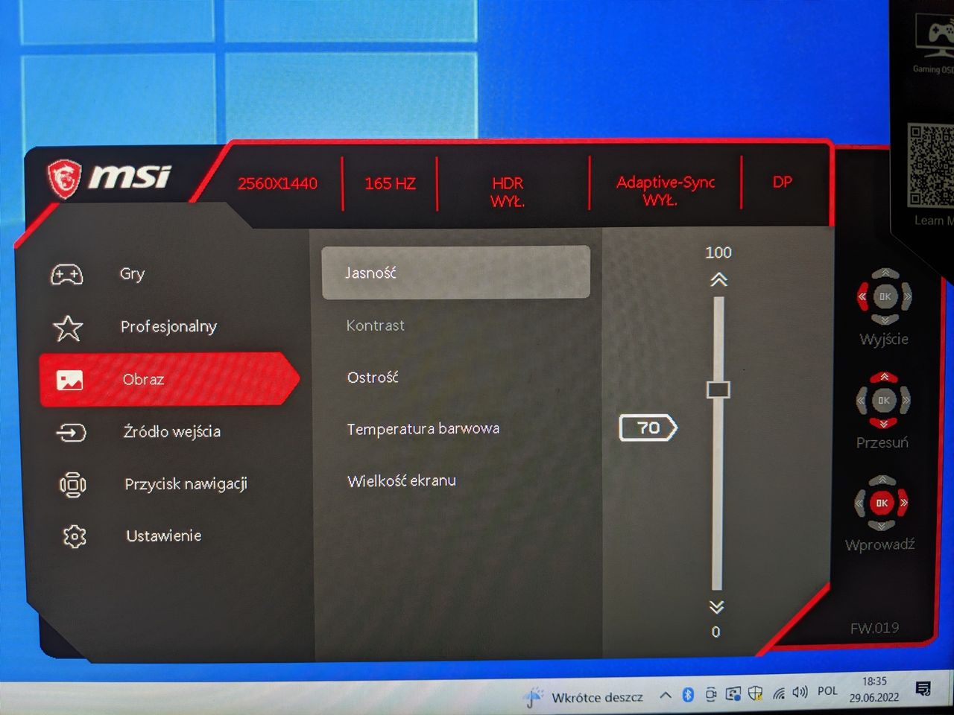Viewport: 954px width, 715px height.
Task: Click the Obraz picture icon
Action: coord(70,381)
